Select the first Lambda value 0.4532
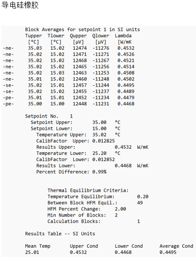This screenshot has height=257, width=196. pyautogui.click(x=126, y=48)
